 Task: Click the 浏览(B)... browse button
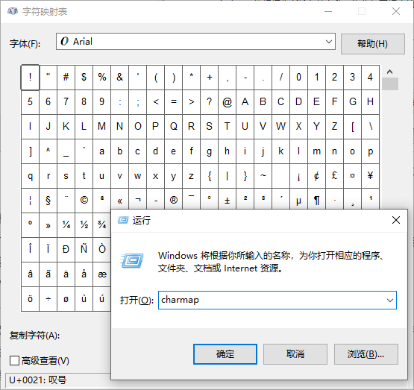coord(366,354)
